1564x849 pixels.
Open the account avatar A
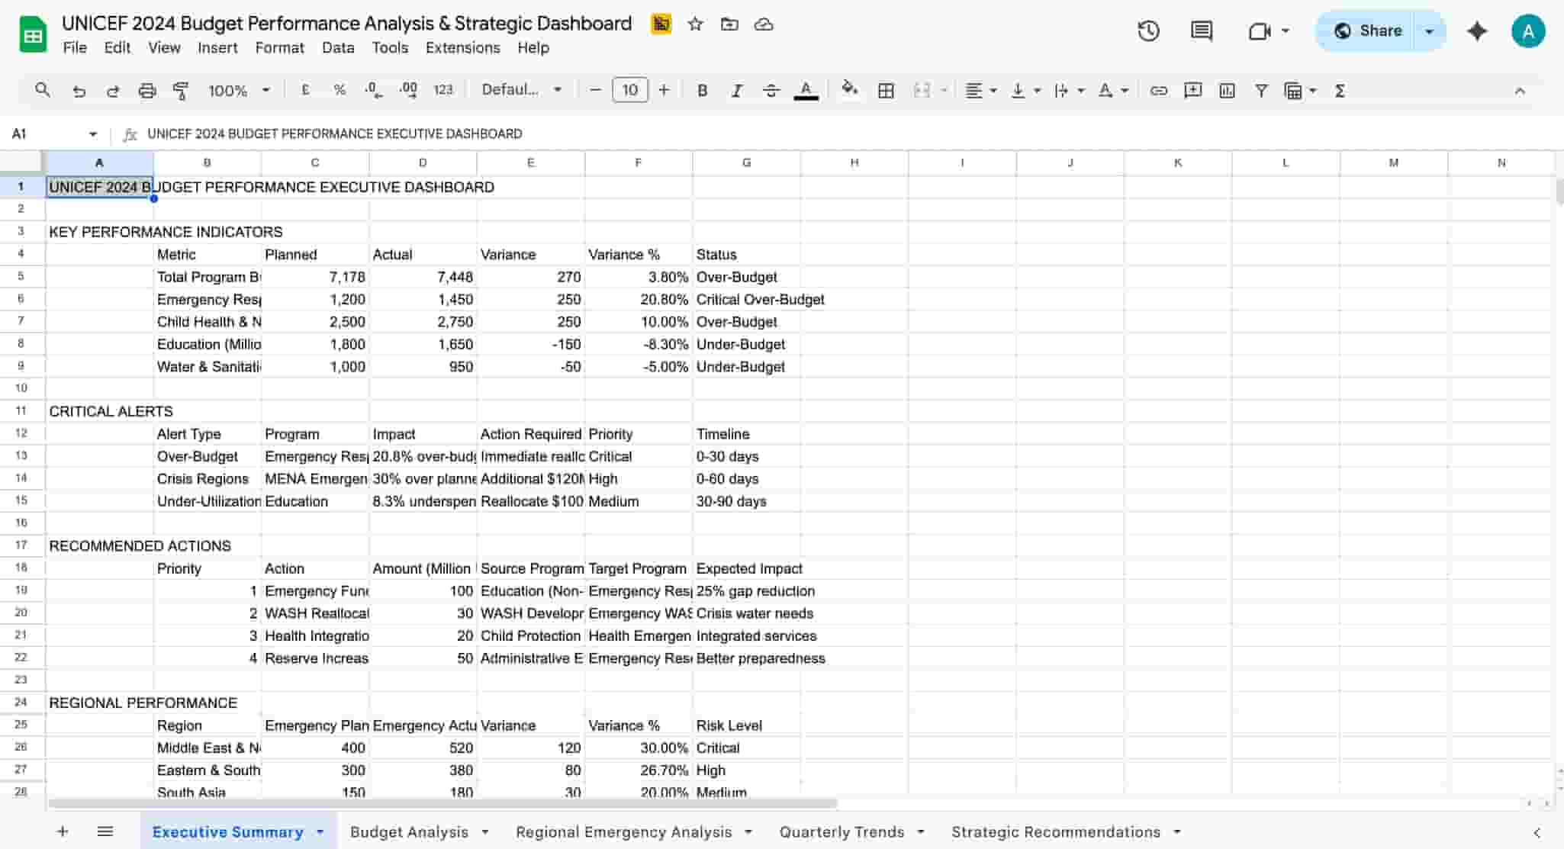(1528, 31)
